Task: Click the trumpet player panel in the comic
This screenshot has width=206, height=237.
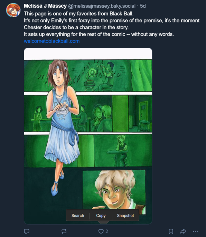Action: [106, 76]
